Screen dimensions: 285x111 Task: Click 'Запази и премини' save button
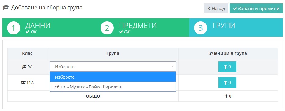[x=256, y=8]
